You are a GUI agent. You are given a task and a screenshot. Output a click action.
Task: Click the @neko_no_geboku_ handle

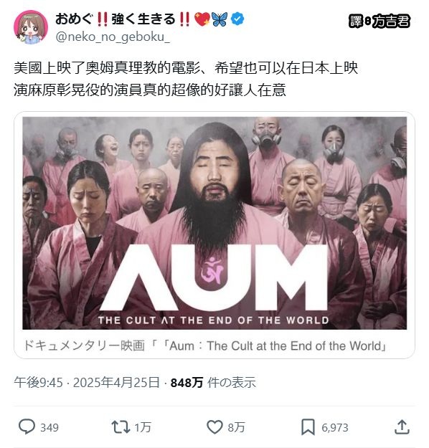coord(113,37)
